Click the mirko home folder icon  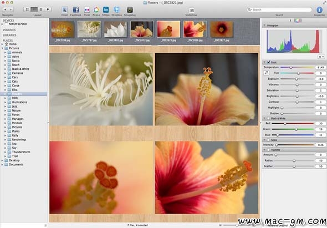(7, 44)
